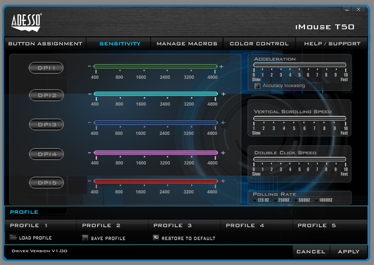
Task: Click the Save Profile disk icon
Action: click(x=85, y=238)
